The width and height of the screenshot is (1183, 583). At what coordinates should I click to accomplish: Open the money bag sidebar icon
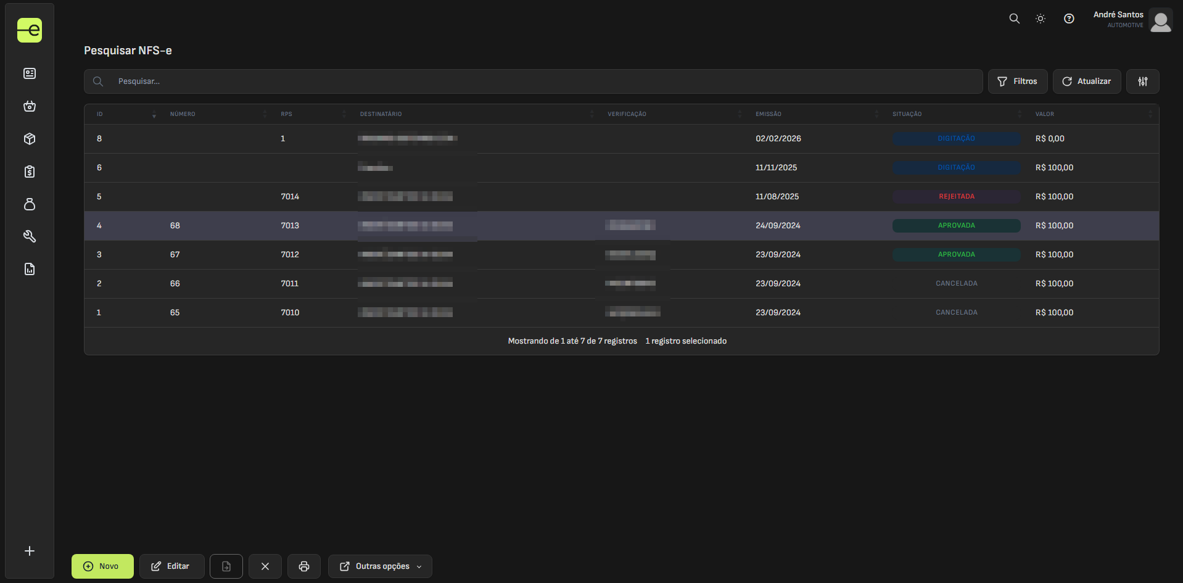point(30,204)
